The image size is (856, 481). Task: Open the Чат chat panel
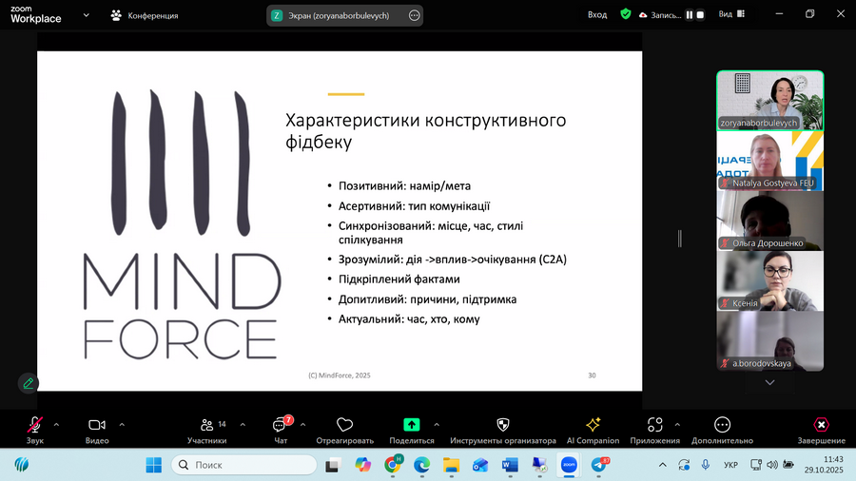click(280, 425)
